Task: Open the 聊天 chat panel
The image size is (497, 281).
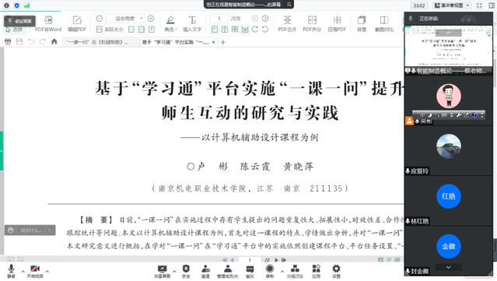Action: [250, 272]
